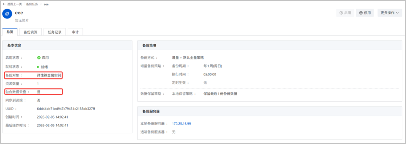Click the execution time 05:00:00

point(210,74)
